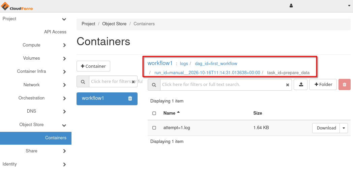Clear the container filter with the x icon

(x=133, y=82)
